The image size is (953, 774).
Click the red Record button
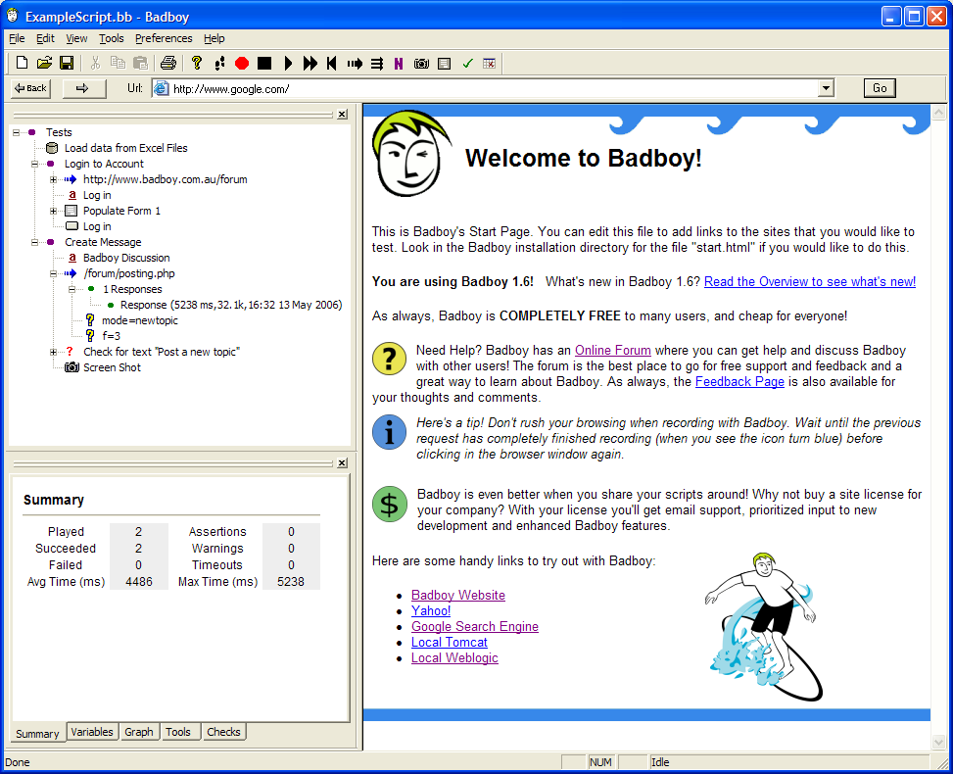coord(242,64)
